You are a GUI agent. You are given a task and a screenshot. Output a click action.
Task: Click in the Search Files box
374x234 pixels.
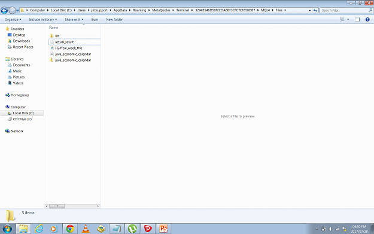coord(344,11)
